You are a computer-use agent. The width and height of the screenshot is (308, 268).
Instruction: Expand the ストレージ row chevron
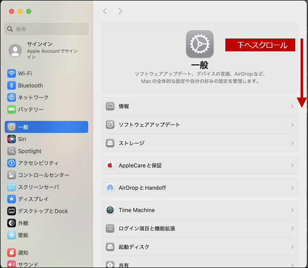[292, 143]
